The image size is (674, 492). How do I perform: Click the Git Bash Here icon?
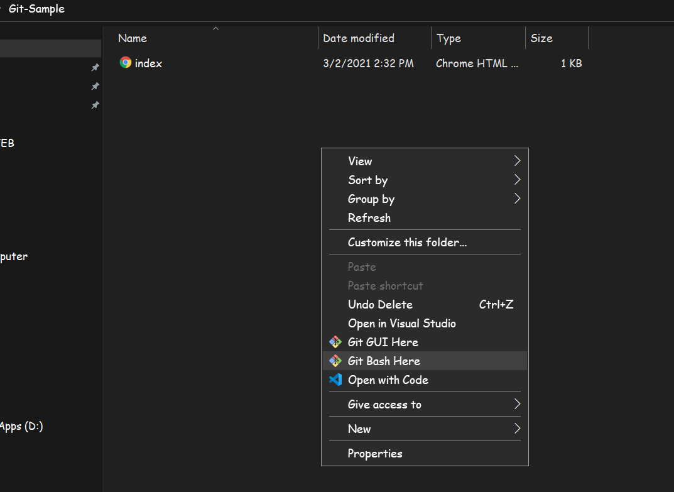point(335,361)
